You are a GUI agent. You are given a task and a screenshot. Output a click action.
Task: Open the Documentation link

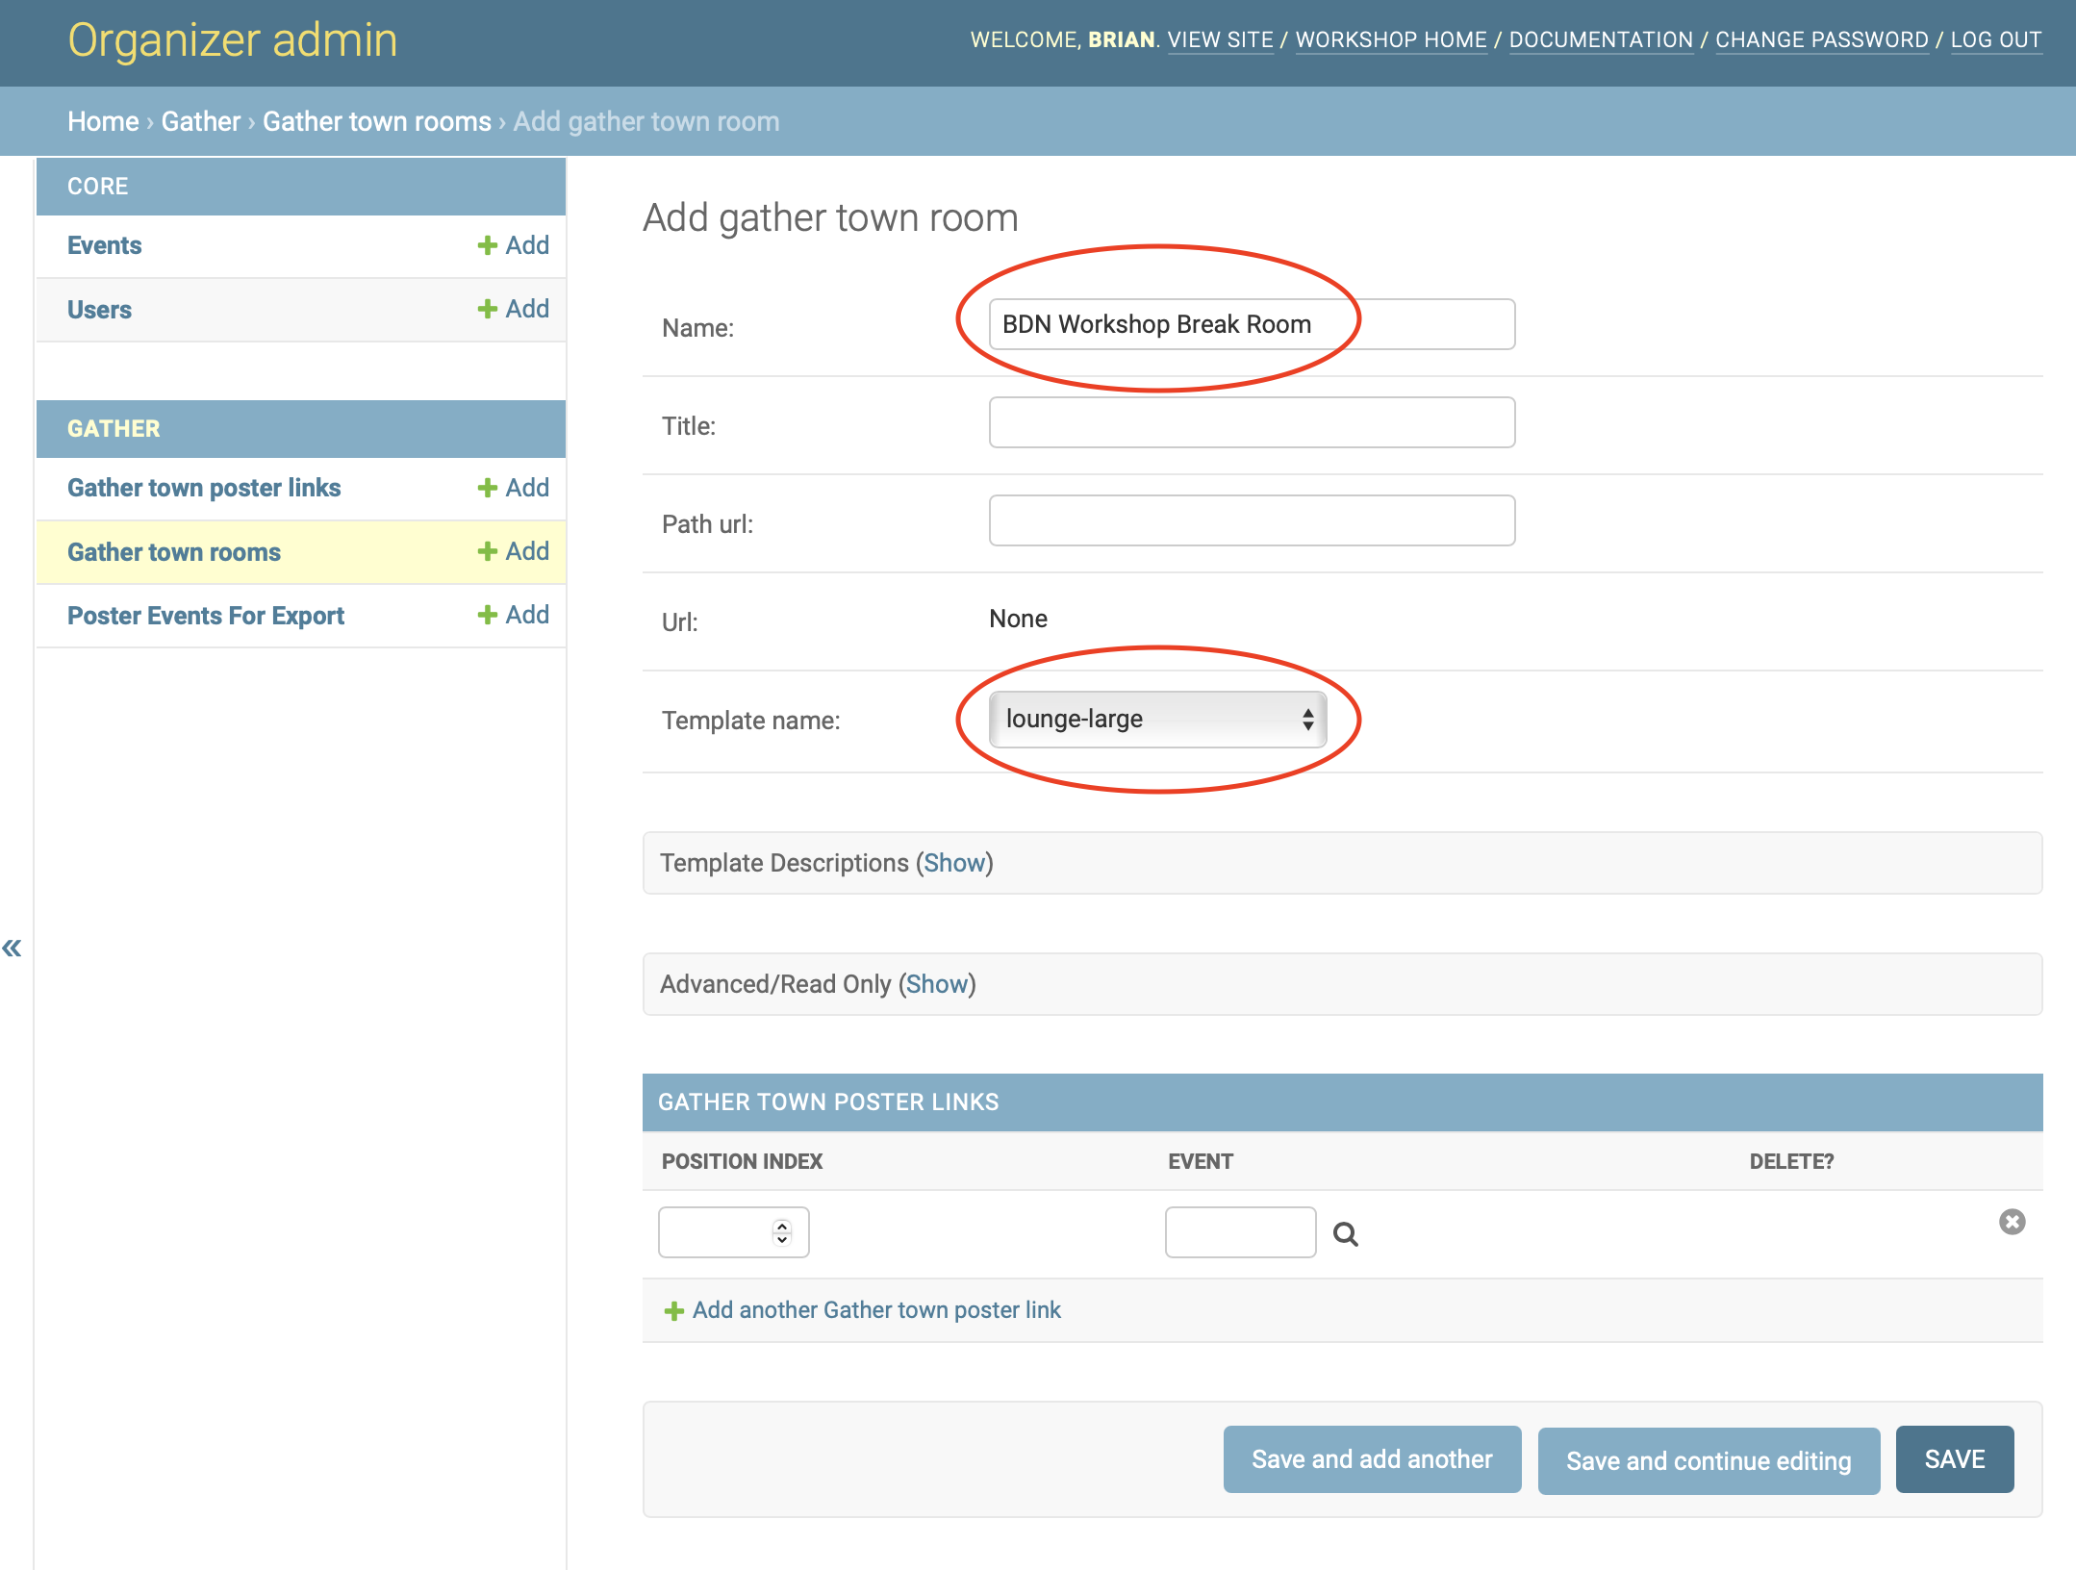pyautogui.click(x=1601, y=39)
